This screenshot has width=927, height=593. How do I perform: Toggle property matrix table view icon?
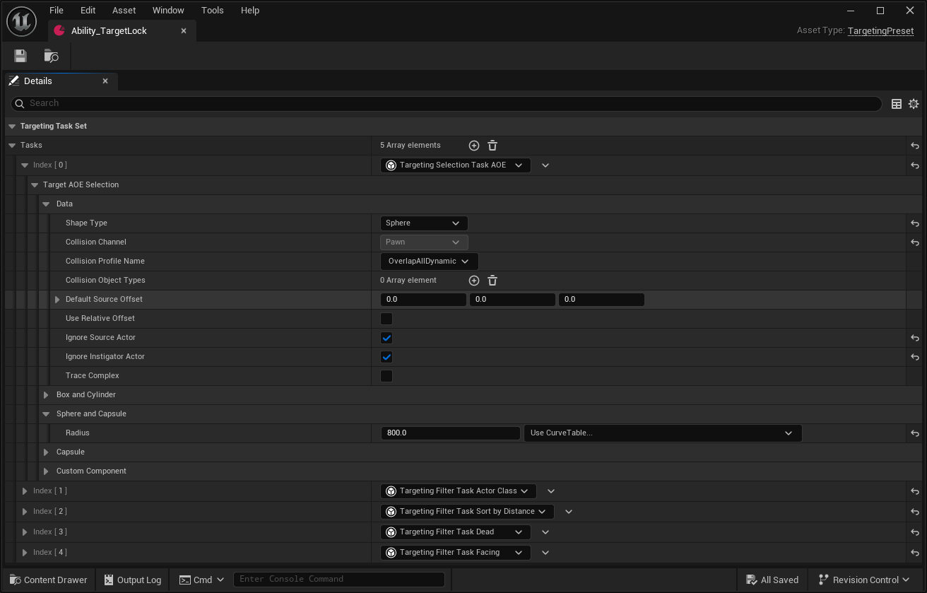click(897, 104)
